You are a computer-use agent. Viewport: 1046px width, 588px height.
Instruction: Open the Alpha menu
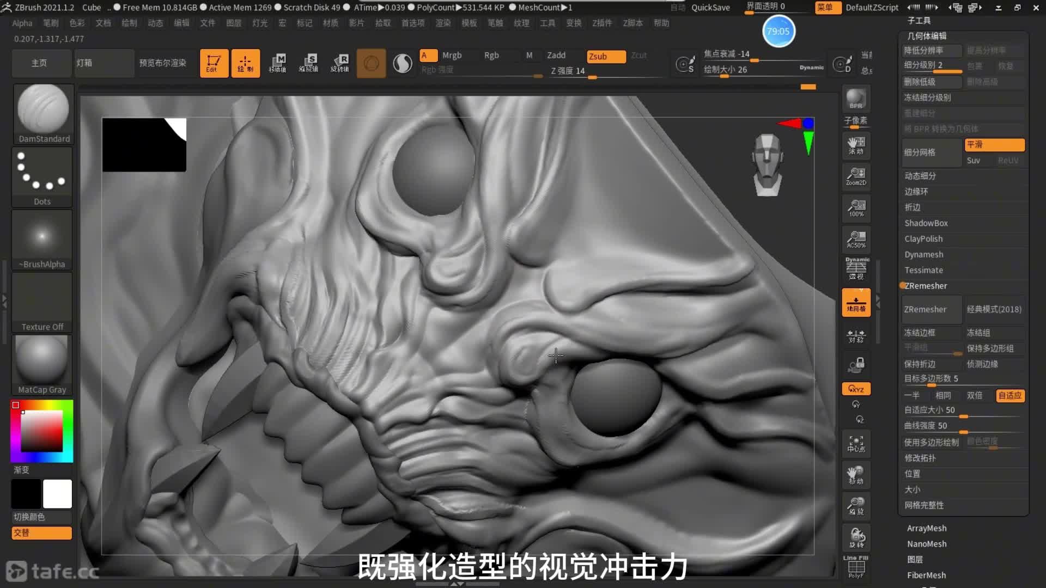click(22, 23)
